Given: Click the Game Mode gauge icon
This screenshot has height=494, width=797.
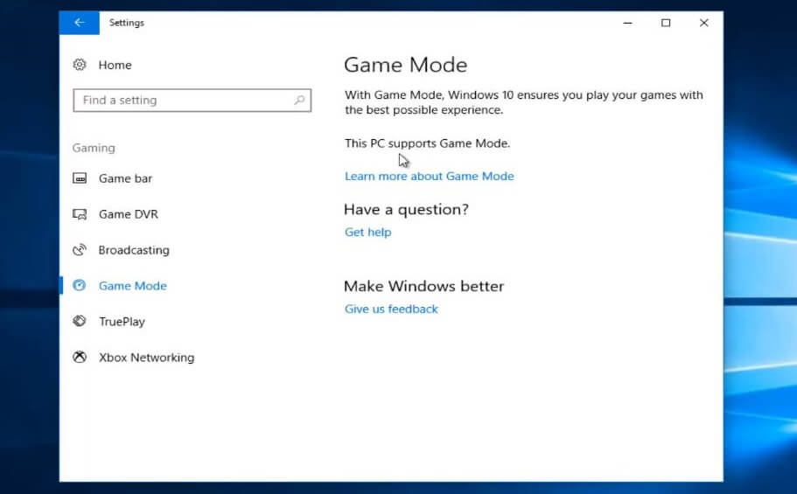Looking at the screenshot, I should [80, 286].
